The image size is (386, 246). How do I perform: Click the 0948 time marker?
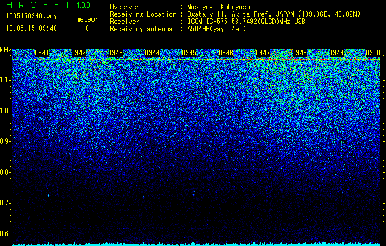pyautogui.click(x=299, y=53)
